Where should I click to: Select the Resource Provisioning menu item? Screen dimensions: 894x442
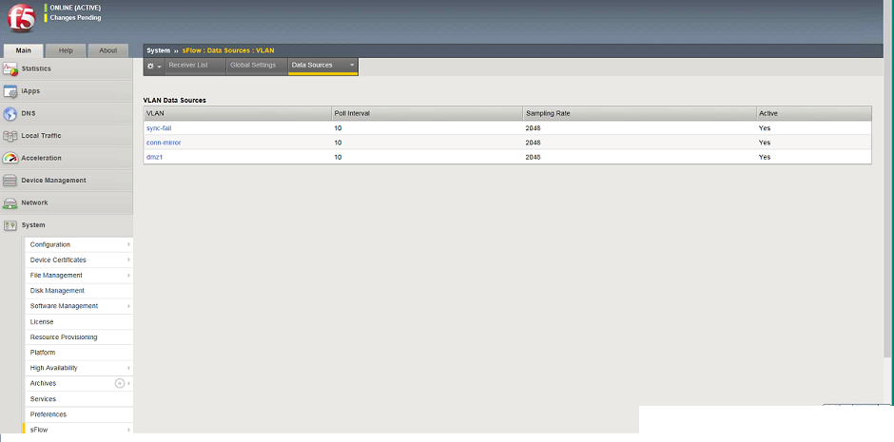64,337
